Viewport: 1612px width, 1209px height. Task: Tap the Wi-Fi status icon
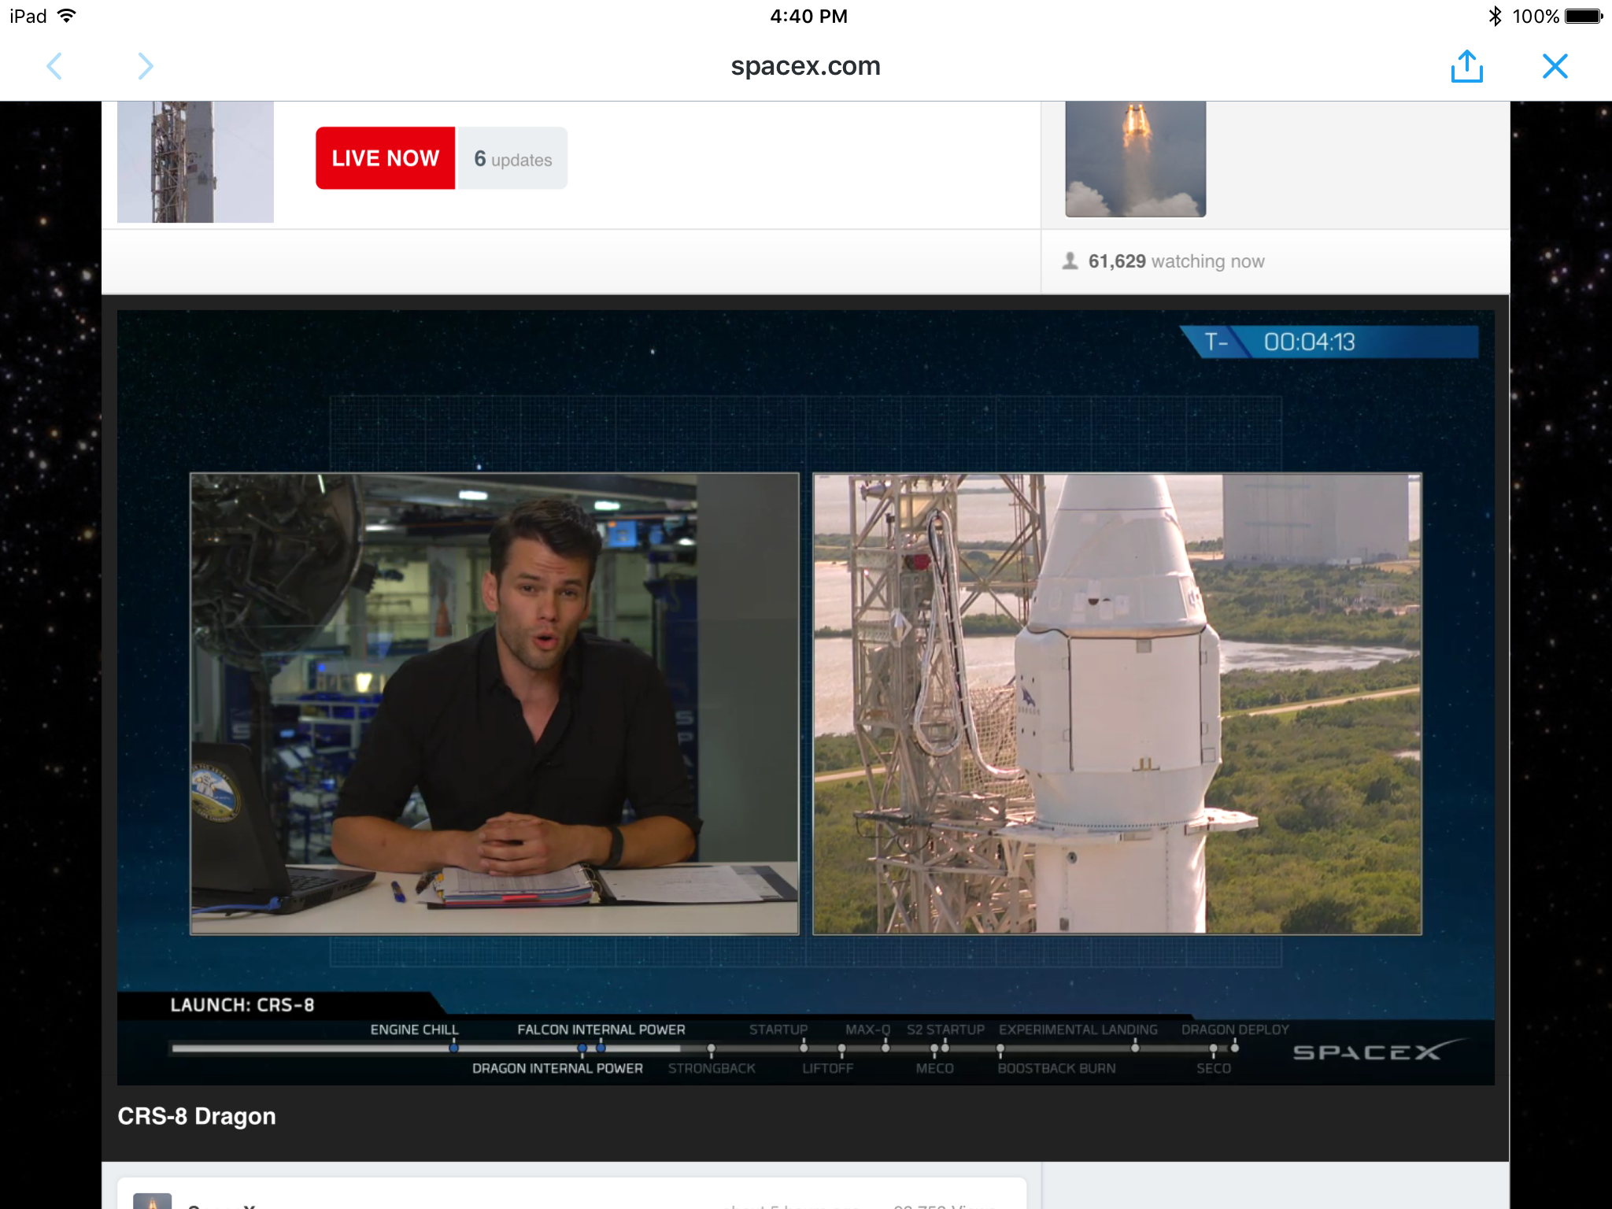click(67, 16)
